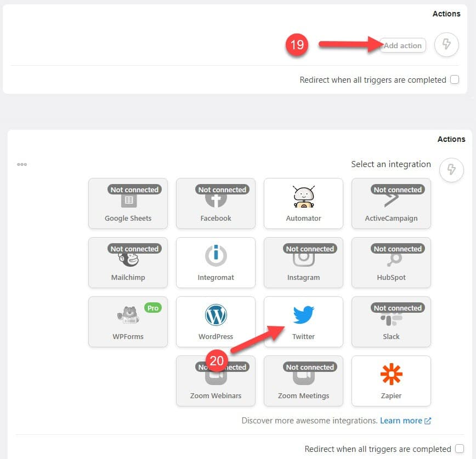Select the HubSpot integration
Image resolution: width=476 pixels, height=459 pixels.
pyautogui.click(x=391, y=262)
